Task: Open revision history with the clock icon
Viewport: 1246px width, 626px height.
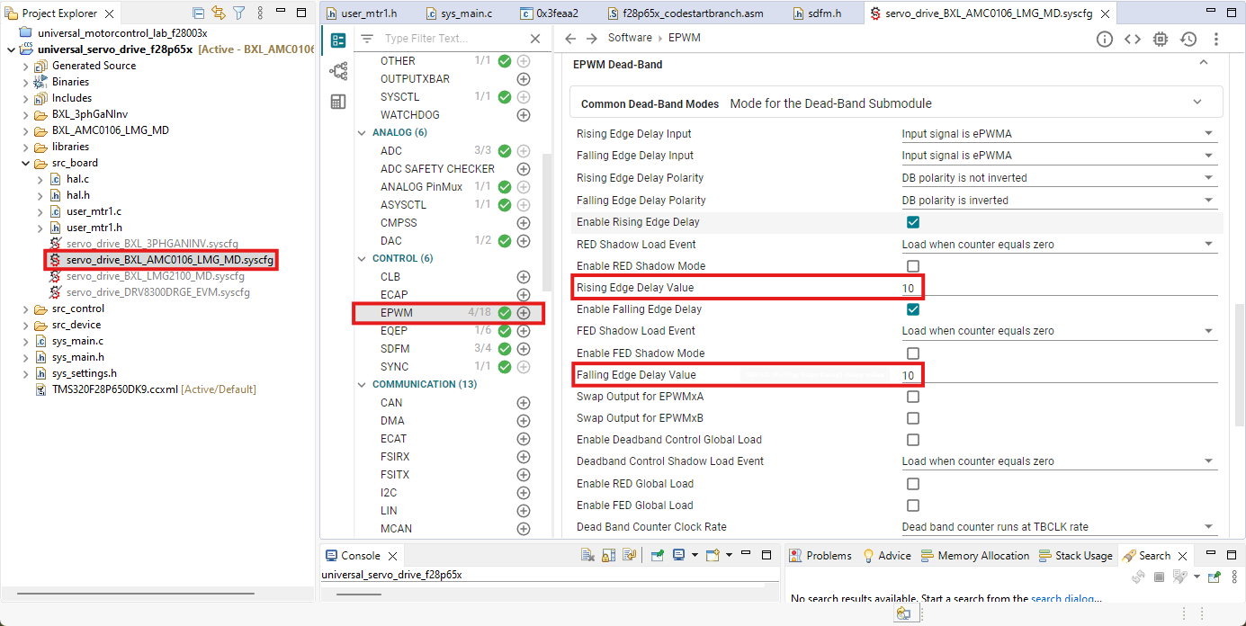Action: click(1188, 39)
